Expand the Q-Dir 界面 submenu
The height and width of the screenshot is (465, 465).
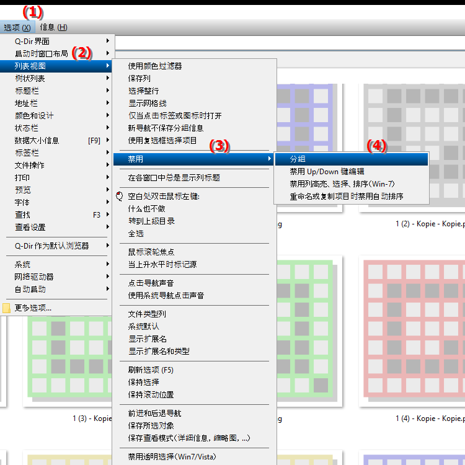point(56,41)
